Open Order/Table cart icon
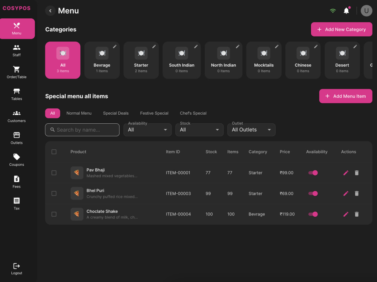The image size is (377, 282). [17, 69]
